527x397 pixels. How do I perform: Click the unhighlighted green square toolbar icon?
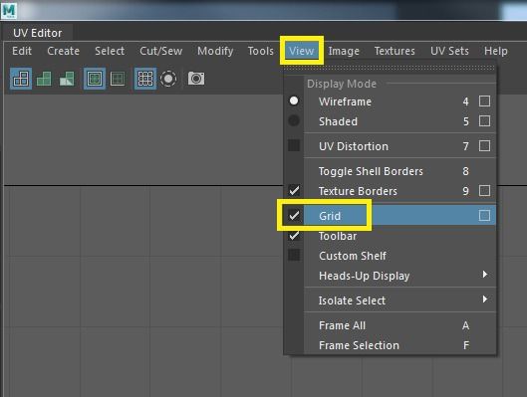[118, 79]
